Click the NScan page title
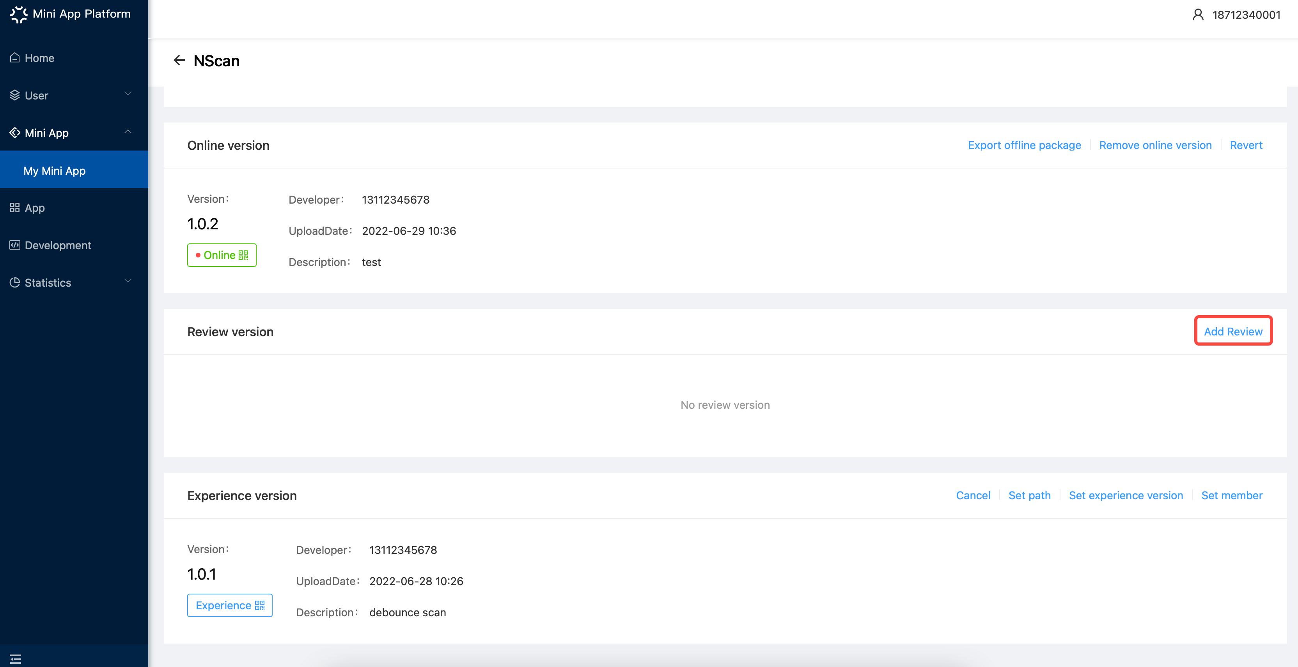This screenshot has height=667, width=1298. (217, 61)
